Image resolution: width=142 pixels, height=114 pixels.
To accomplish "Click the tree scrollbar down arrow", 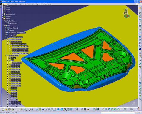I will click(x=1, y=106).
